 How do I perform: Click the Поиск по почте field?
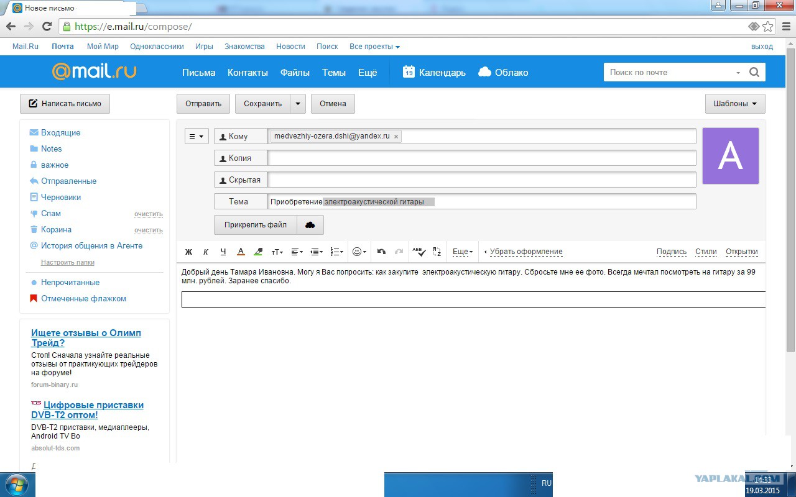pos(669,72)
